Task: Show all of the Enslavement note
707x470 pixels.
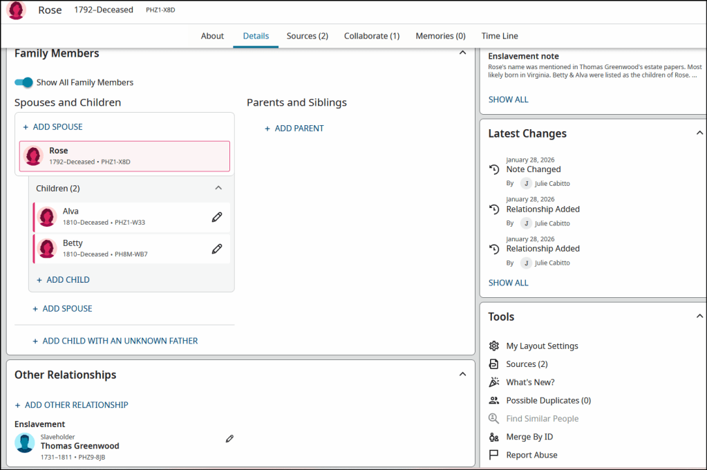Action: point(508,100)
